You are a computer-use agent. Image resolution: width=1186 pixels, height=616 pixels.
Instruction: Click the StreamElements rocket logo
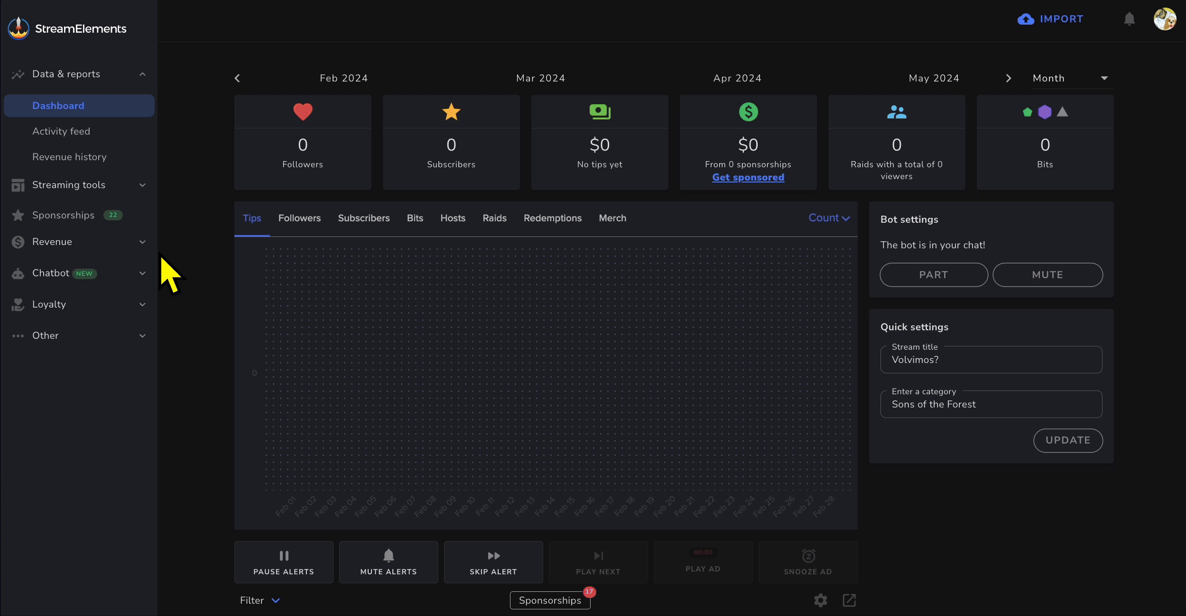tap(19, 28)
